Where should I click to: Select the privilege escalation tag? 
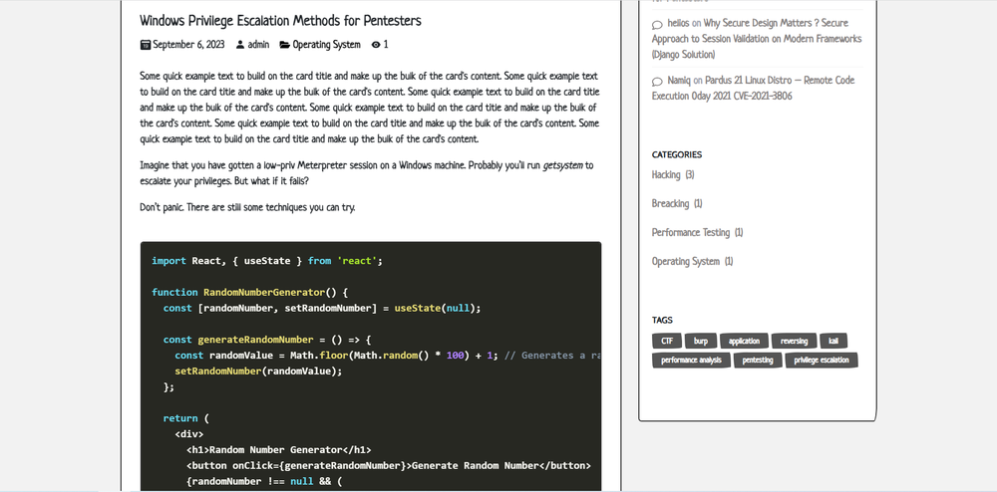coord(822,361)
